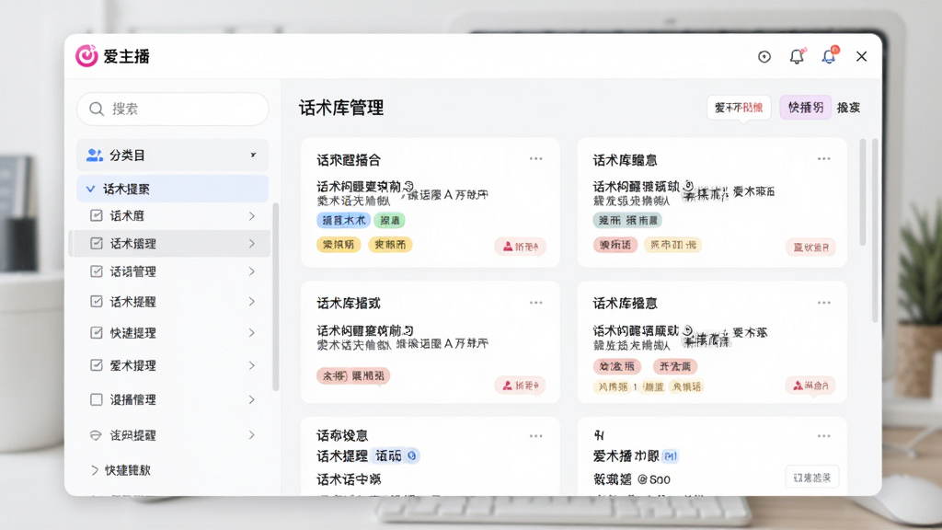Viewport: 942px width, 530px height.
Task: Click the 爱主播 pink logo icon
Action: (x=86, y=56)
